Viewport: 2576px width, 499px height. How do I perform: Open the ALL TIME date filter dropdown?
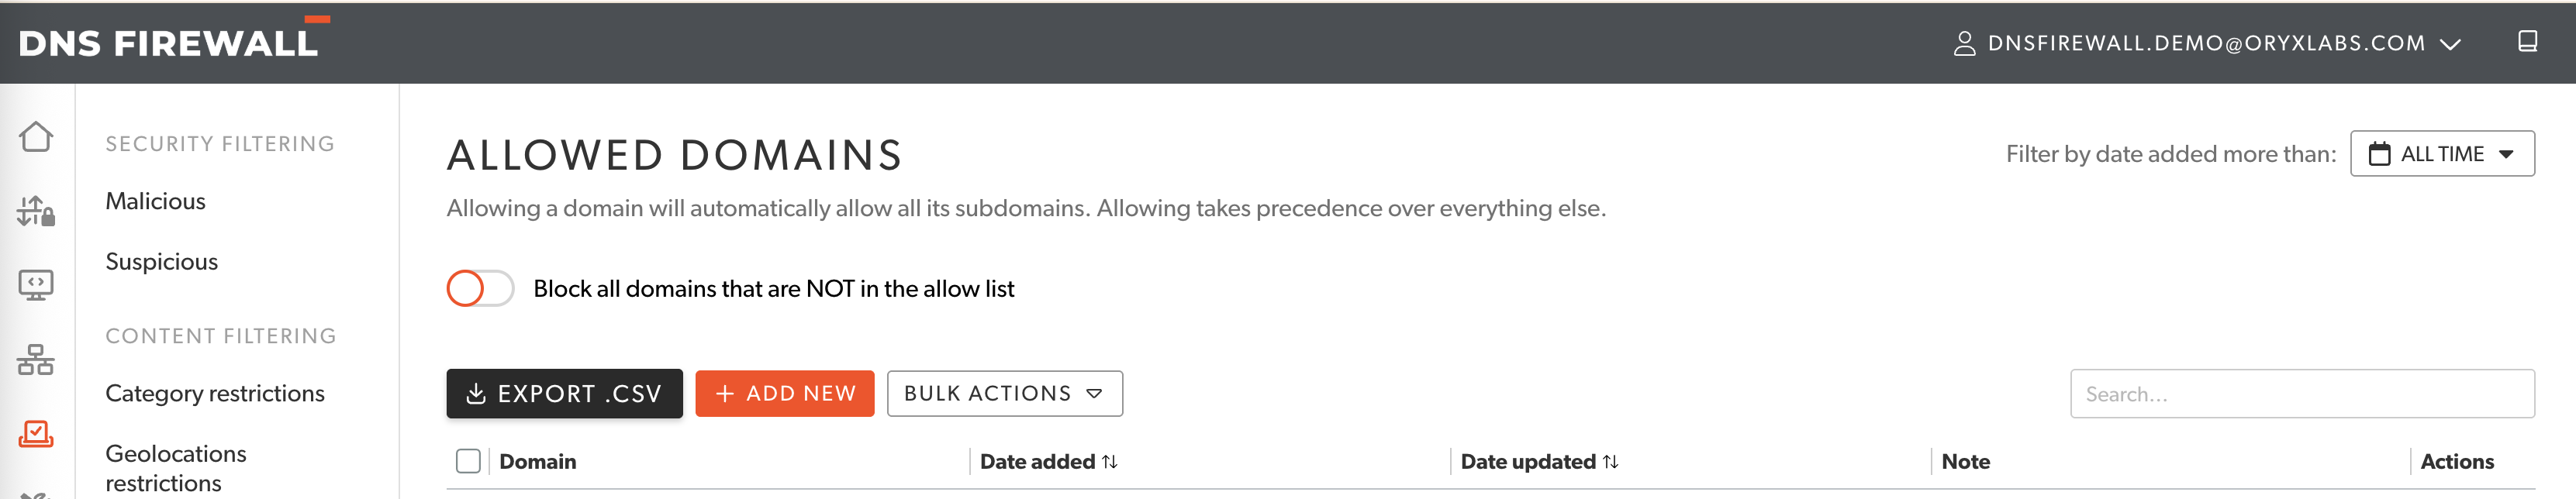pyautogui.click(x=2442, y=153)
